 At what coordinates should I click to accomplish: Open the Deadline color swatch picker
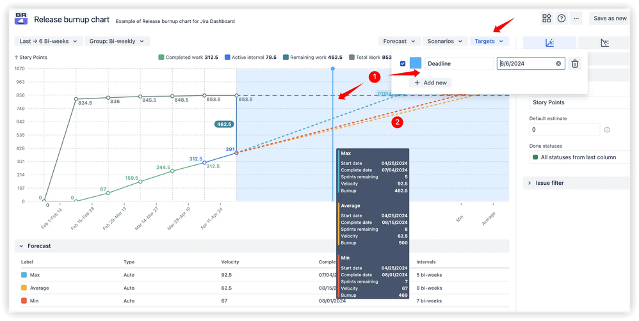click(416, 63)
